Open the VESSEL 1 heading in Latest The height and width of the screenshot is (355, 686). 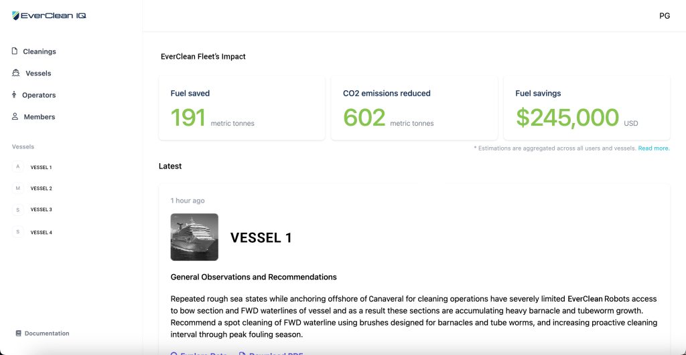point(261,237)
